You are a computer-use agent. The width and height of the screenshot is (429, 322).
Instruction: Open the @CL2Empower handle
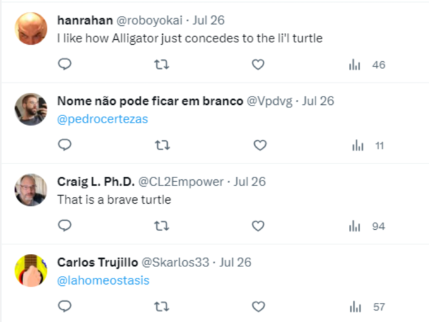[181, 182]
